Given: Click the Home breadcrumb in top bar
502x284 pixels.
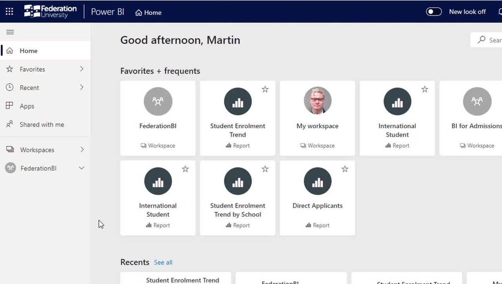Looking at the screenshot, I should (x=148, y=13).
